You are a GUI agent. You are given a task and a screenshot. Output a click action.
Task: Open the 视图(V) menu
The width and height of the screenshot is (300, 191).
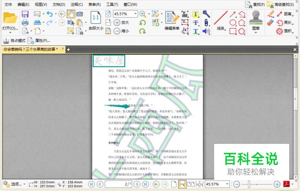(x=41, y=4)
